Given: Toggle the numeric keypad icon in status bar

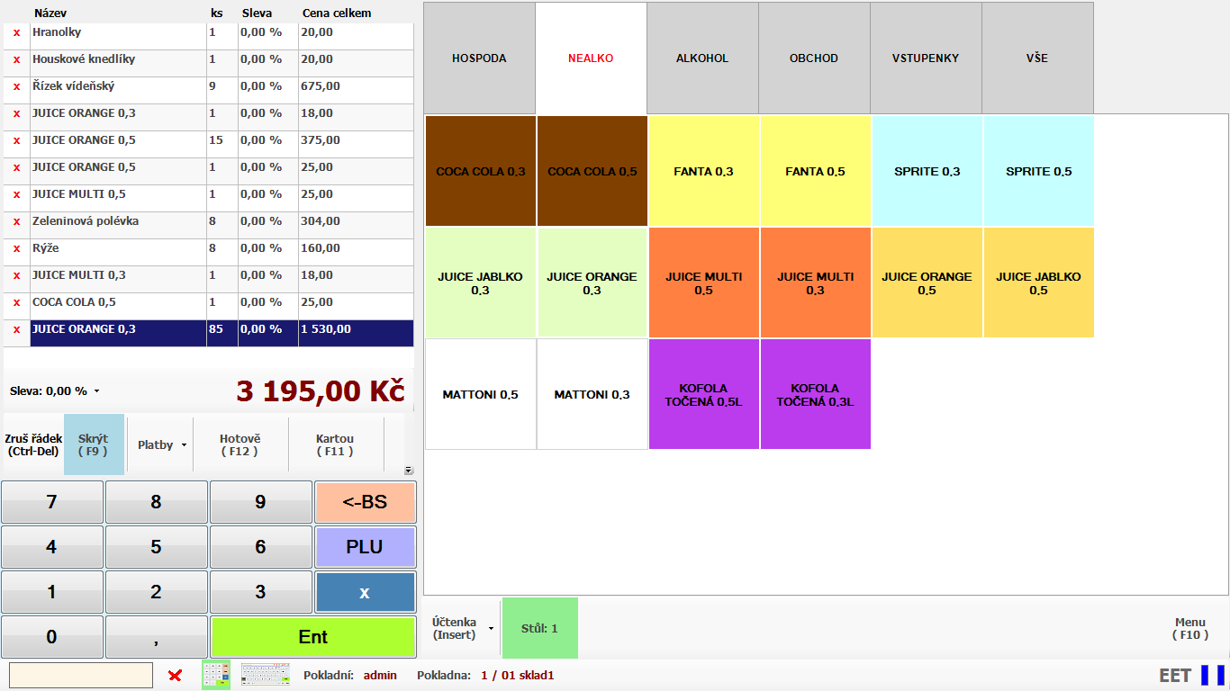Looking at the screenshot, I should [216, 675].
